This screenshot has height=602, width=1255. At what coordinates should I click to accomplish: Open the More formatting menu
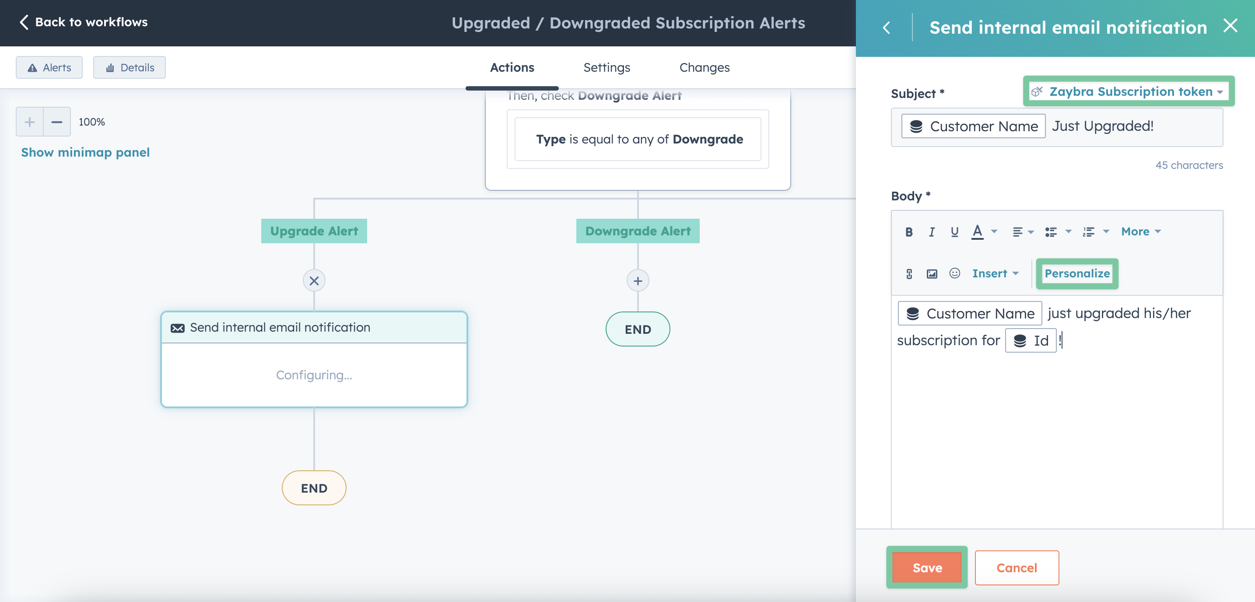(x=1140, y=232)
